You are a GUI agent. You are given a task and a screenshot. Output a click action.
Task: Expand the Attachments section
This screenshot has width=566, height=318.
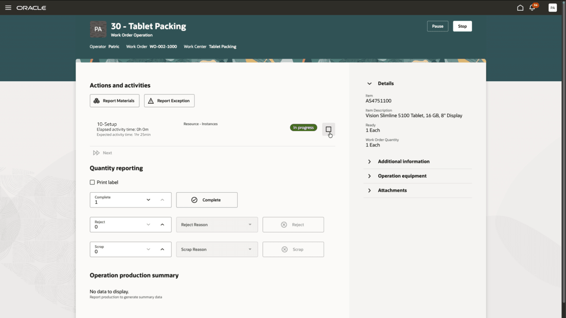tap(369, 190)
